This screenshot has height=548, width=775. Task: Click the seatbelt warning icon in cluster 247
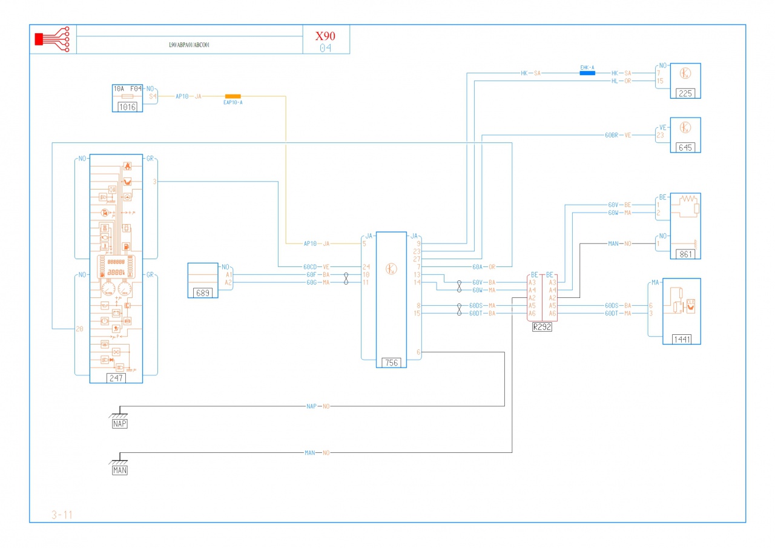(127, 166)
